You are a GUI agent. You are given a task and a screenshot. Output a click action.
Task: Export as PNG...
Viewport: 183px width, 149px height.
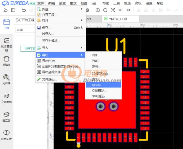pos(103,61)
